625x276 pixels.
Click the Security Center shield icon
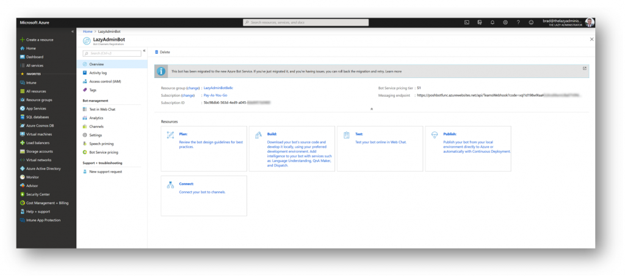click(x=23, y=194)
